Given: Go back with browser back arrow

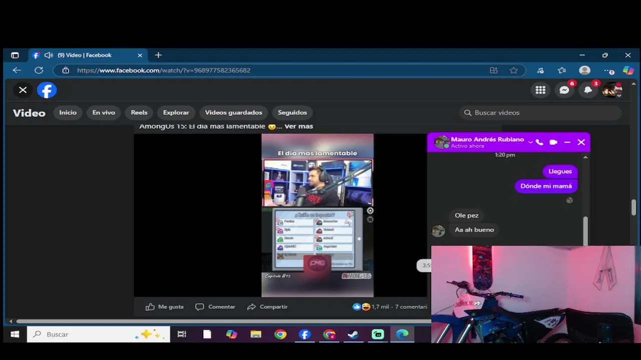Looking at the screenshot, I should [x=17, y=70].
